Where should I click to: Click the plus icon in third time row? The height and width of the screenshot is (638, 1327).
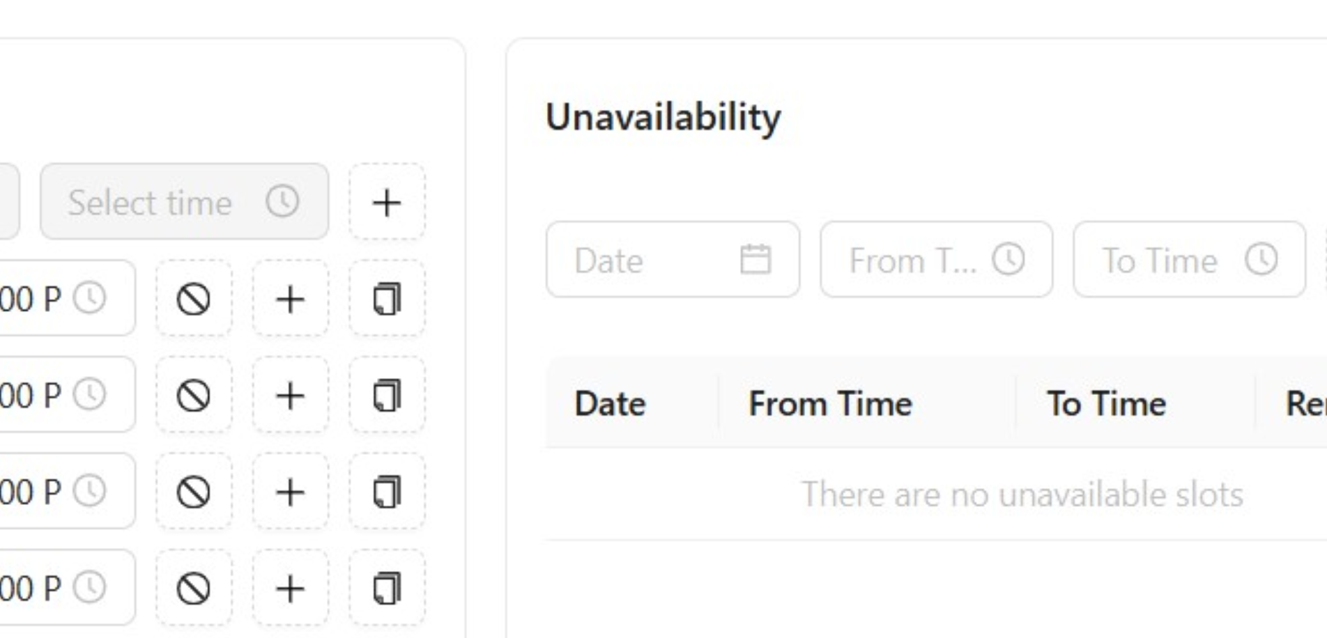290,492
